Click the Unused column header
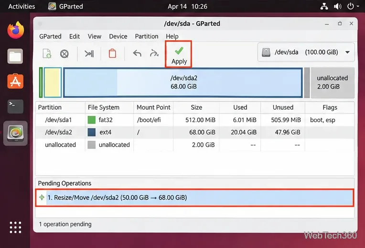This screenshot has height=248, width=365. click(x=283, y=107)
